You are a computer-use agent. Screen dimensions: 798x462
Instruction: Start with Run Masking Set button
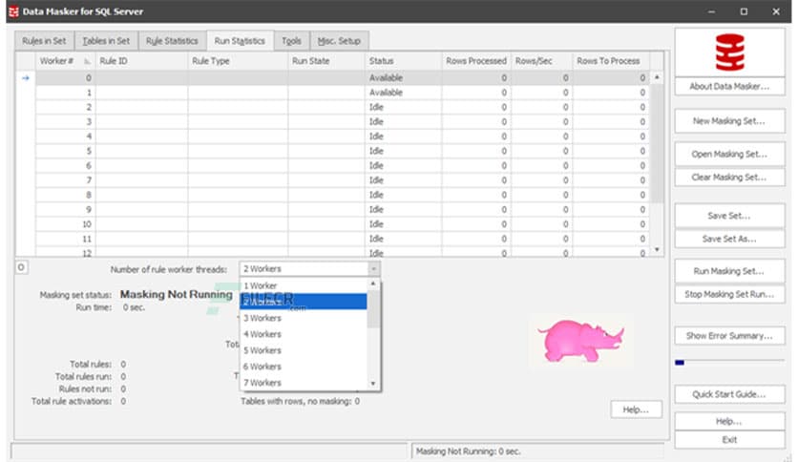(729, 271)
